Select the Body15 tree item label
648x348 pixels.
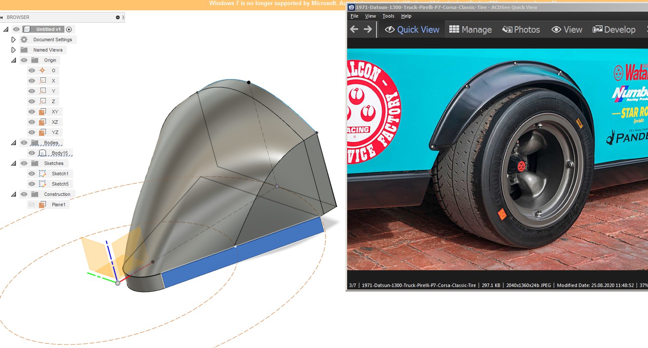click(60, 153)
